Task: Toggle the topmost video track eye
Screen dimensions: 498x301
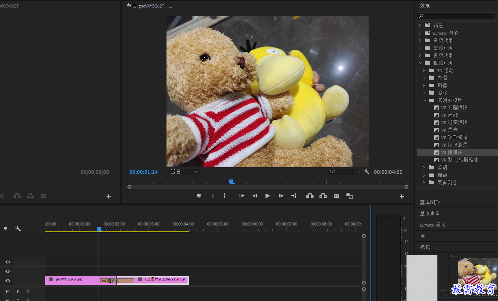Action: pyautogui.click(x=7, y=262)
